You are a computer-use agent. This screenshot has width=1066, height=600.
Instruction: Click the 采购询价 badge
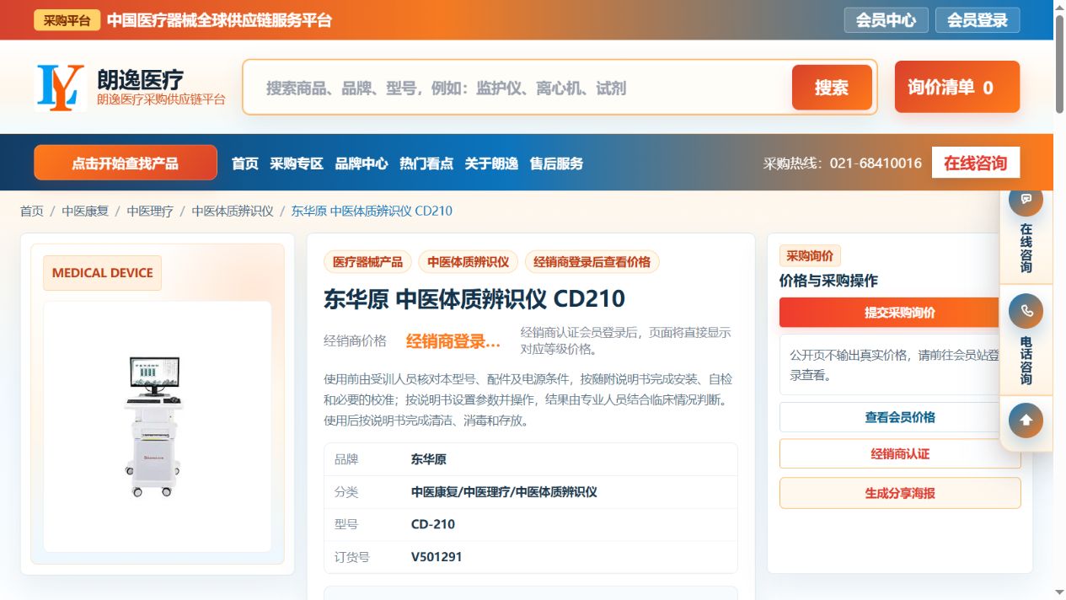point(810,256)
